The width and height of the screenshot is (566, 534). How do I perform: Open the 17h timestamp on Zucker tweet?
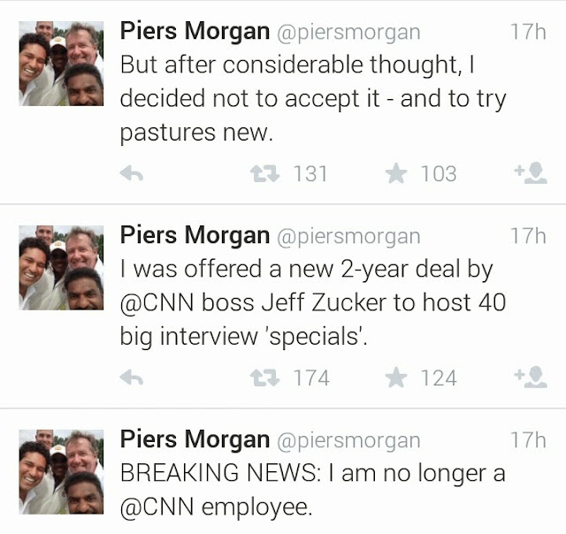[x=528, y=237]
